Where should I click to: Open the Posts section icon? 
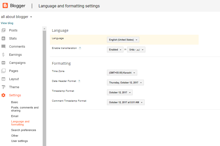coord(4,30)
